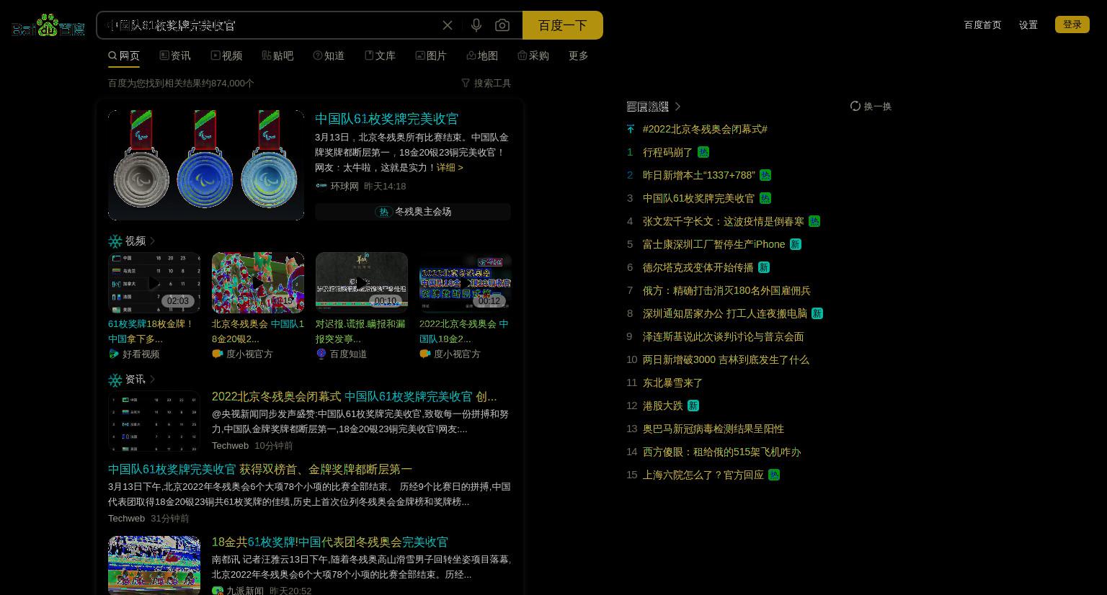The height and width of the screenshot is (595, 1107).
Task: Open headline 中国队61枚奖牌完美收官
Action: pyautogui.click(x=386, y=118)
